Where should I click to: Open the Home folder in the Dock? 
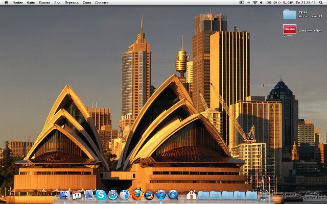[192, 195]
